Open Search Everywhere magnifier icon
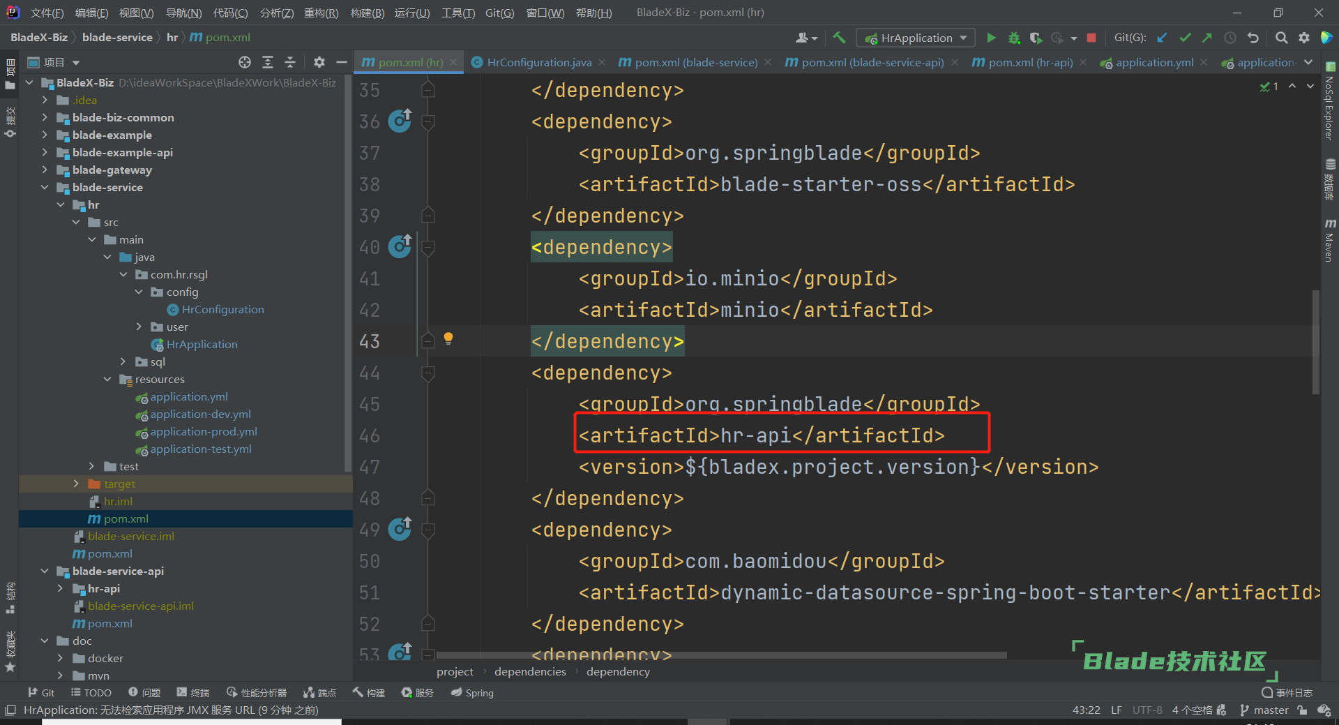 [1281, 38]
